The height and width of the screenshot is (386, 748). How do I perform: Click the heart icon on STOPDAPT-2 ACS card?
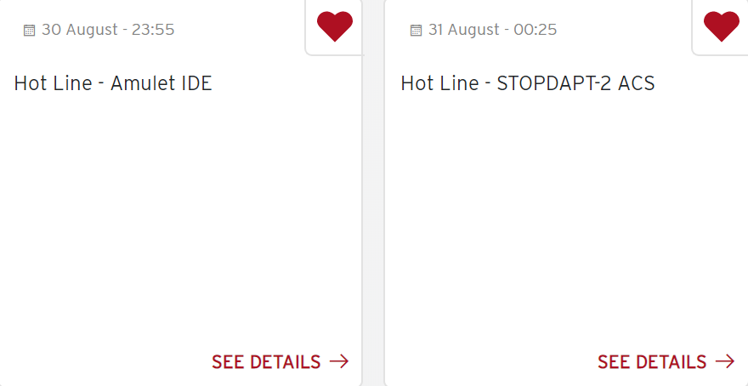tap(721, 26)
